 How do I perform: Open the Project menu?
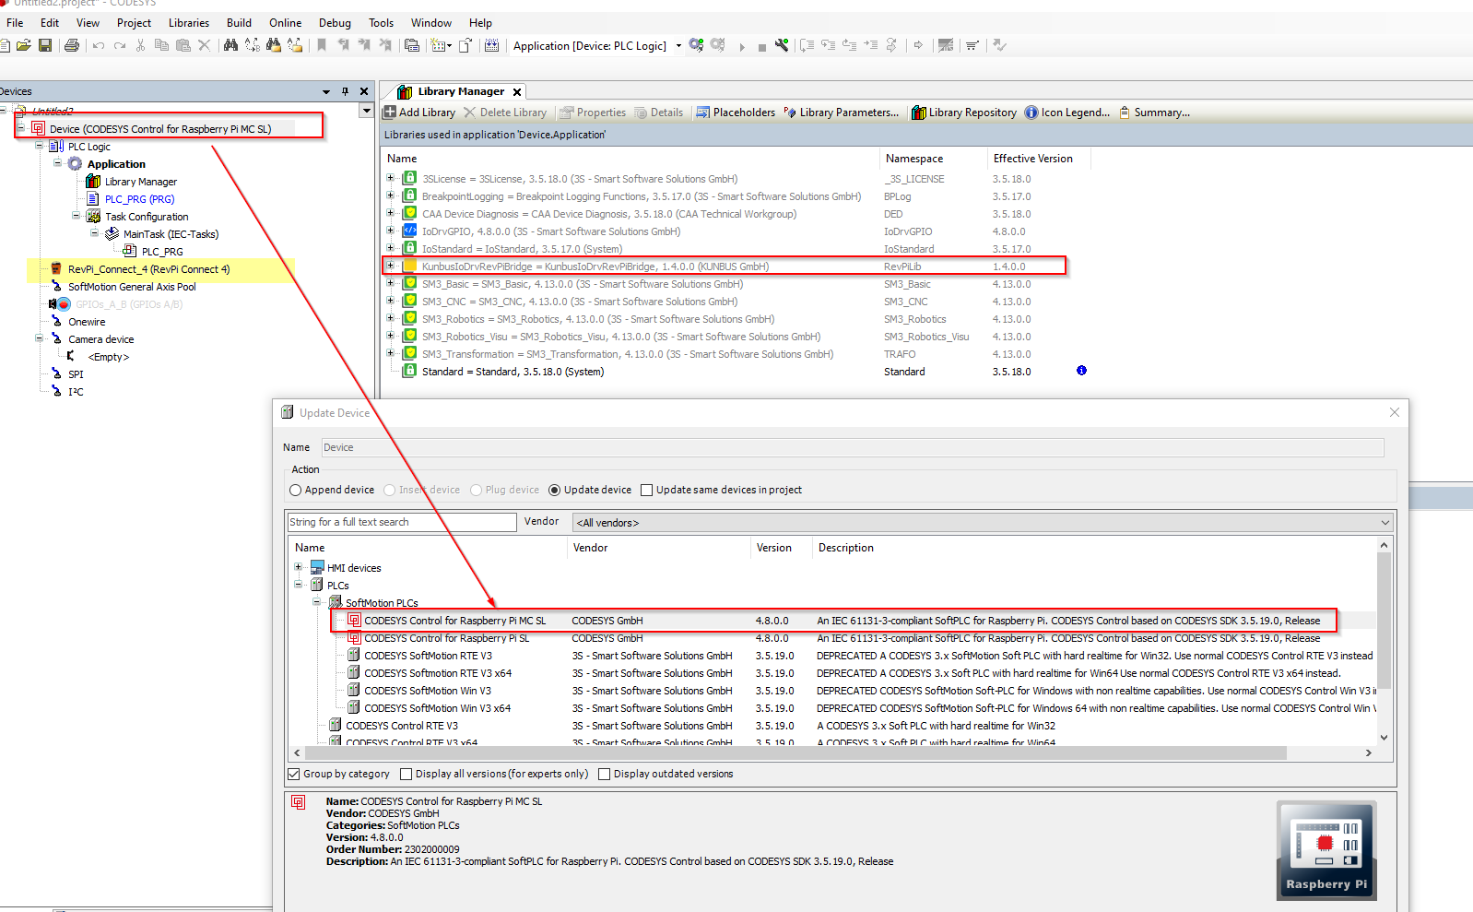coord(134,23)
